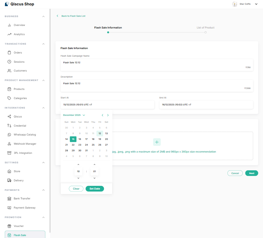The image size is (263, 238).
Task: Click the plus icon to upload banner
Action: click(x=157, y=142)
